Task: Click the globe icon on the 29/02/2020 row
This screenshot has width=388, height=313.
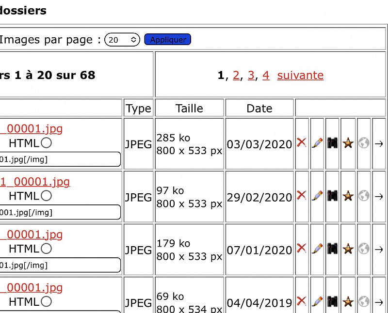Action: point(364,196)
